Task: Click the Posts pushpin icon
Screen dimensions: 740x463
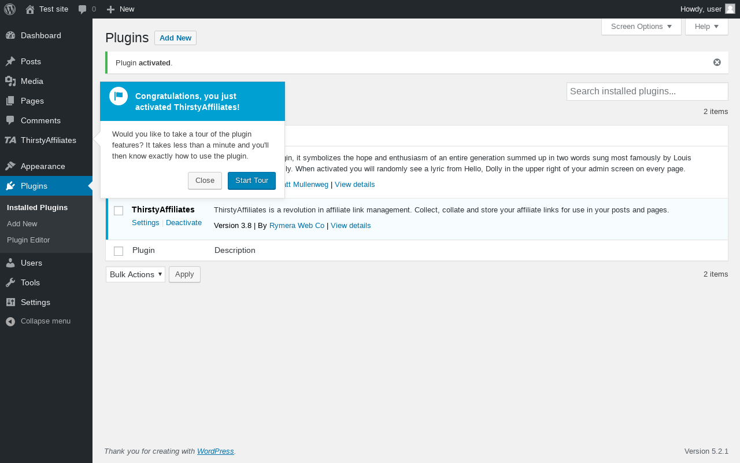Action: pos(10,61)
